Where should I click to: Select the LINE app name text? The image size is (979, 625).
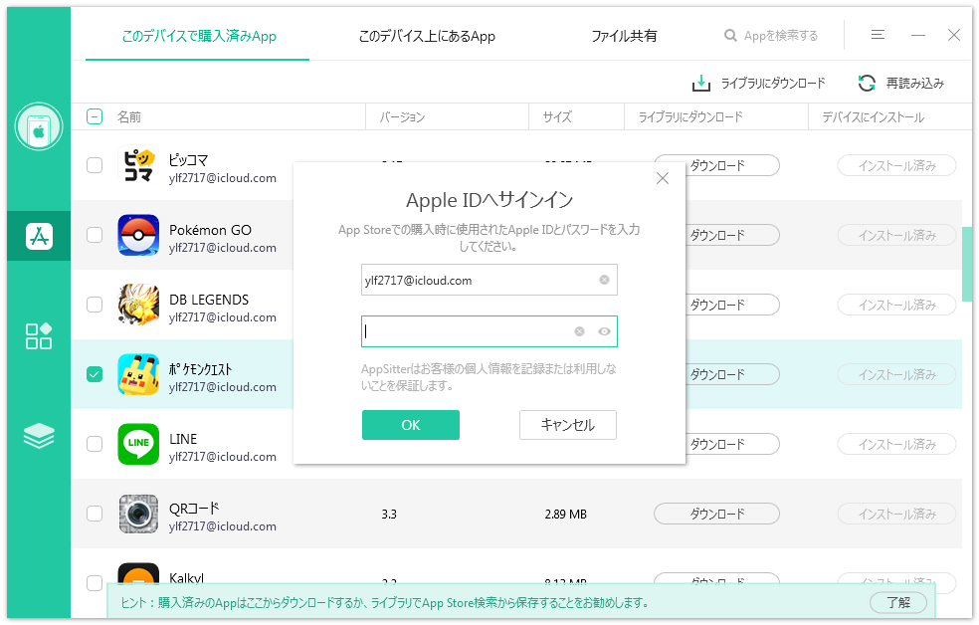183,439
